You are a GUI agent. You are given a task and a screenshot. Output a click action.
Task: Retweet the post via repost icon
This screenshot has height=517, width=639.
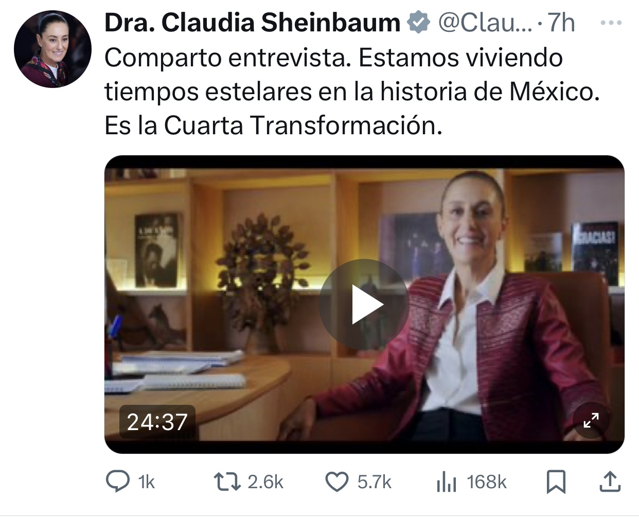pyautogui.click(x=227, y=482)
